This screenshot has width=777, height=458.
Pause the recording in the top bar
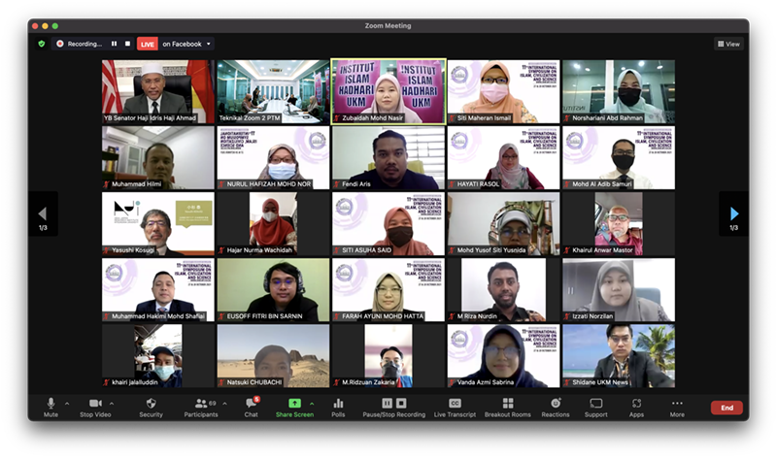tap(114, 44)
